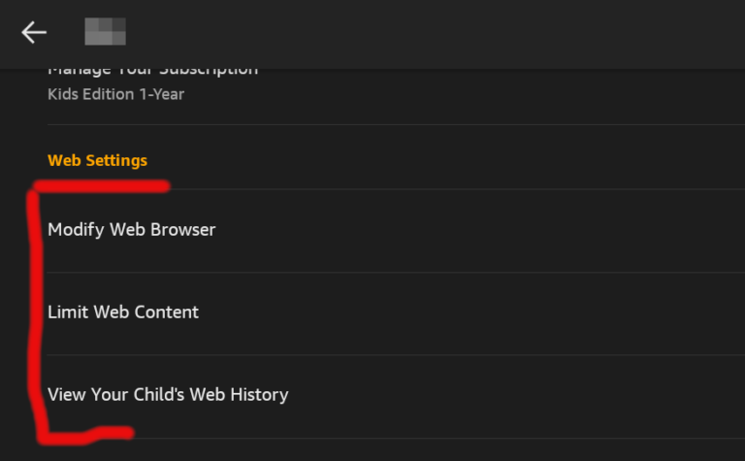745x461 pixels.
Task: Click the word "Content" in Limit Web Content
Action: 165,313
